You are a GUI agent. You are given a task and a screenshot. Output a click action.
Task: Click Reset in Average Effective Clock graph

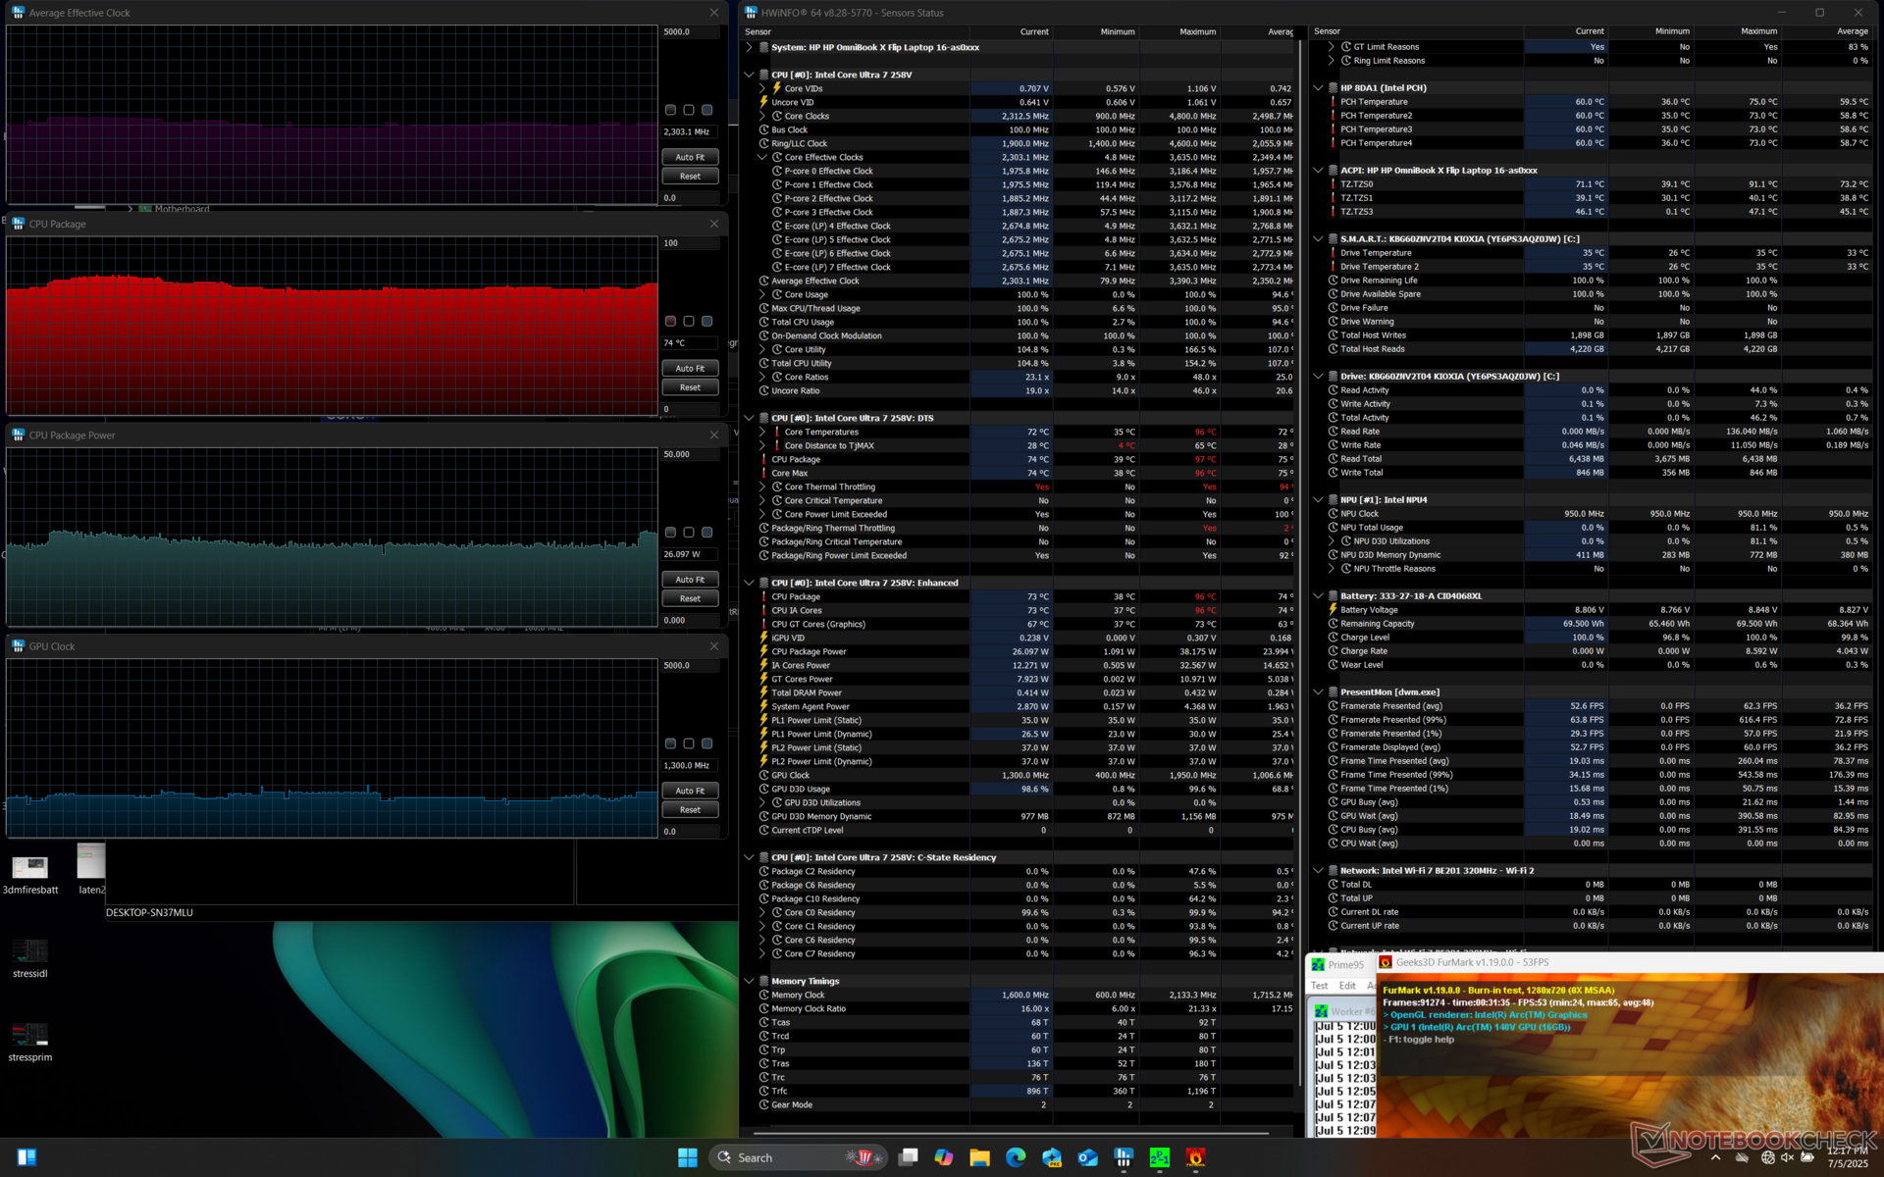[x=690, y=177]
